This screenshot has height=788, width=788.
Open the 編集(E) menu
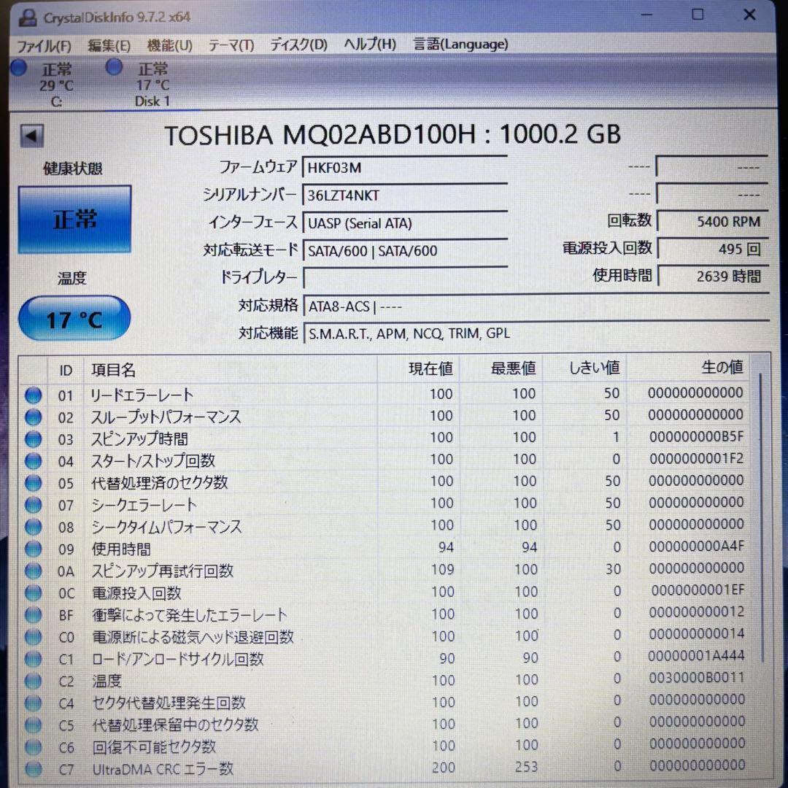108,45
